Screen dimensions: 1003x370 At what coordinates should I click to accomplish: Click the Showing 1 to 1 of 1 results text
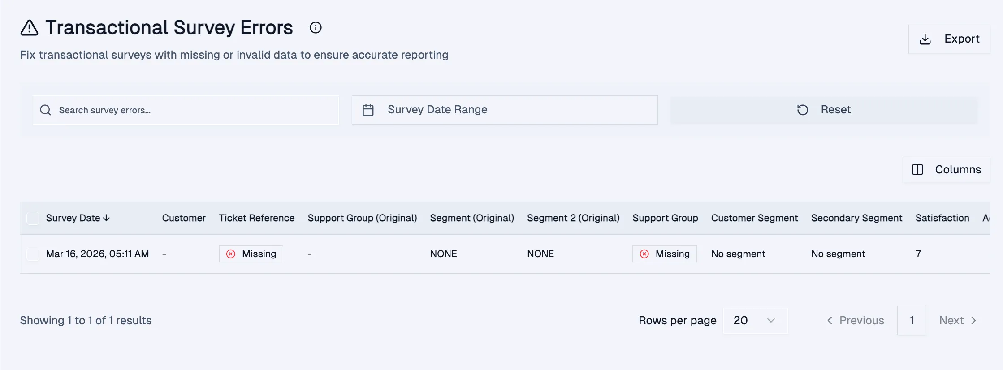(86, 321)
